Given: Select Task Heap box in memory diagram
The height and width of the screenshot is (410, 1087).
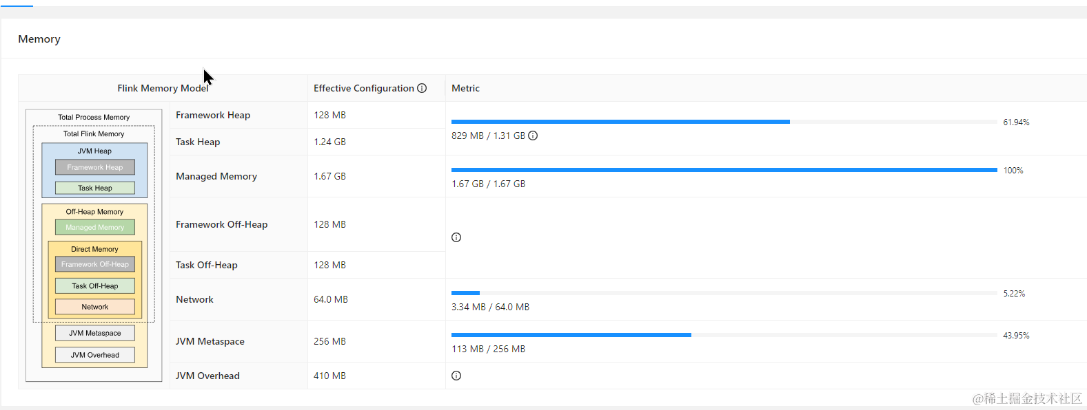Looking at the screenshot, I should coord(95,188).
